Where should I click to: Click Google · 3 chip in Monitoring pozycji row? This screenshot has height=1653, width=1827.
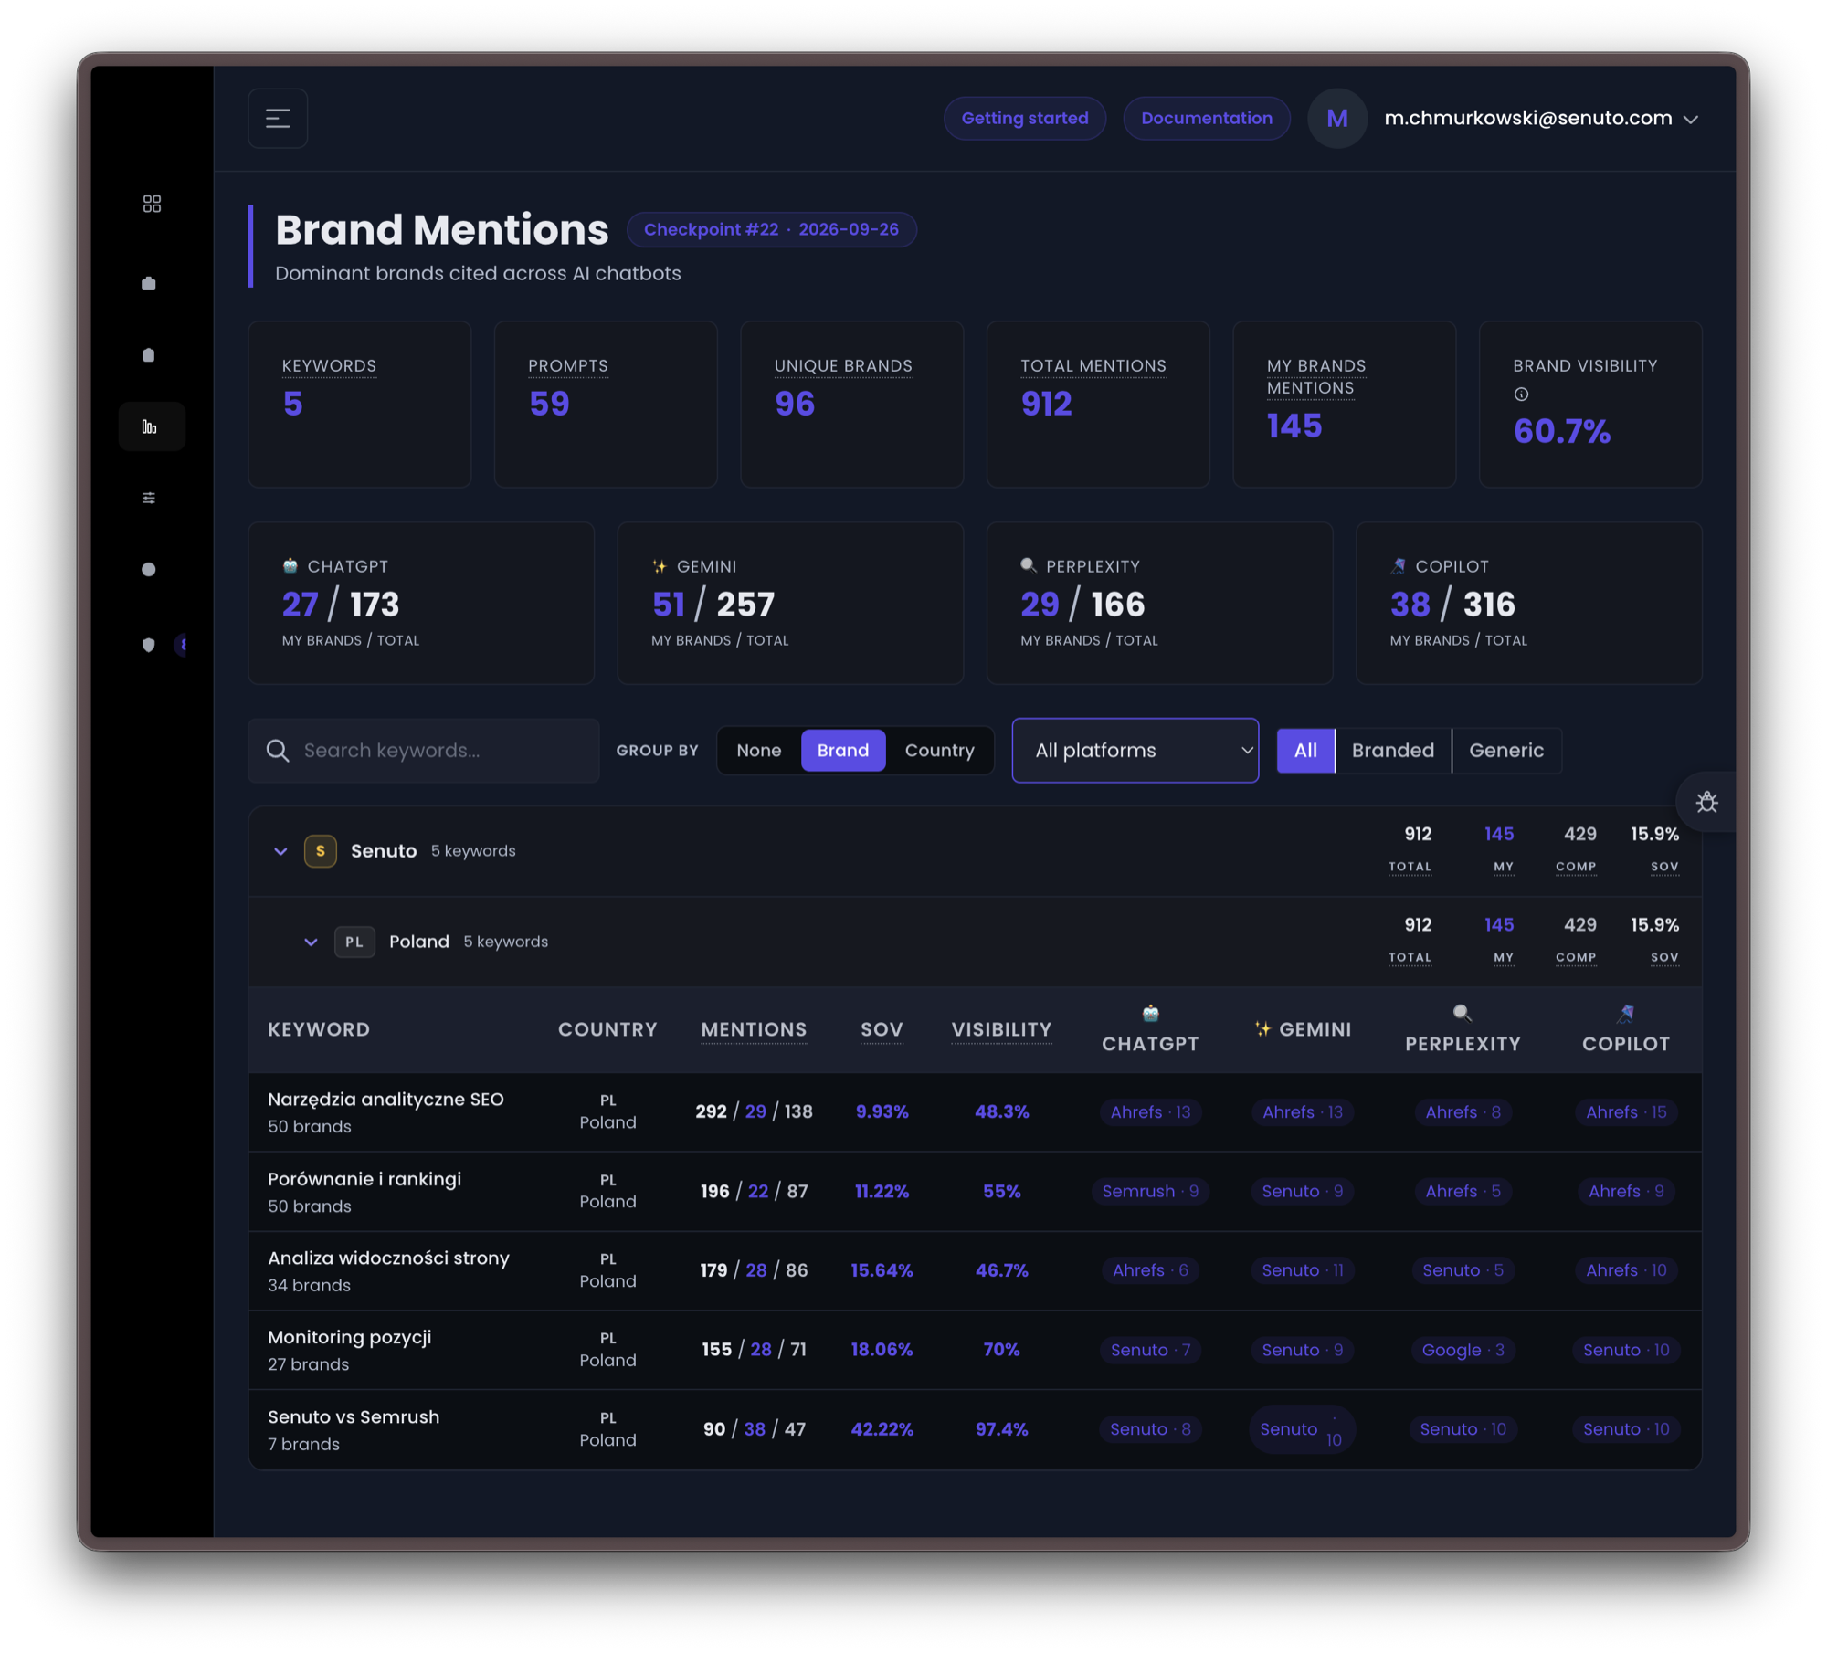[1463, 1350]
